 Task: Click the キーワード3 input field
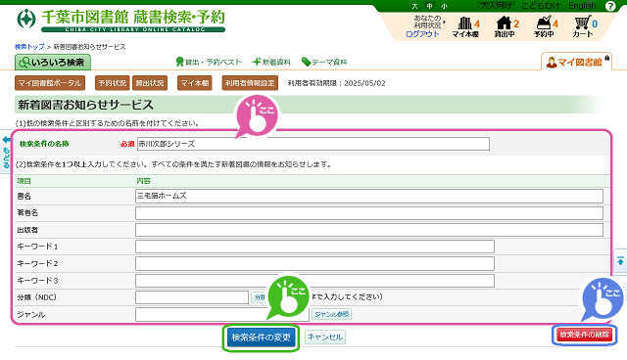(314, 281)
